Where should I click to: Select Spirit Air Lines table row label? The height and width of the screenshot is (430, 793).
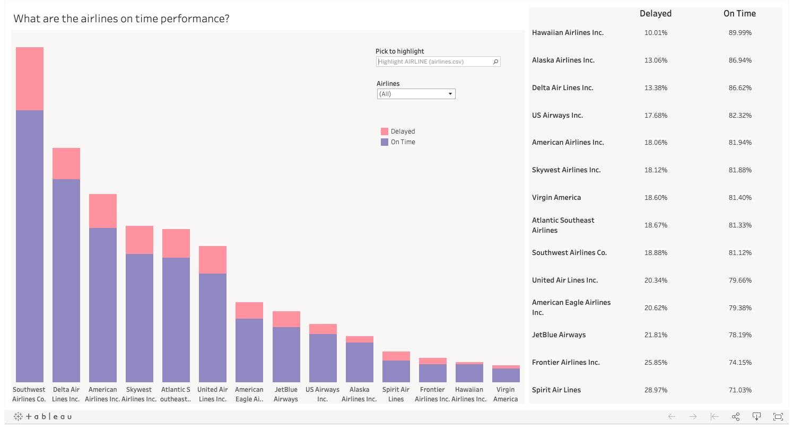click(556, 390)
